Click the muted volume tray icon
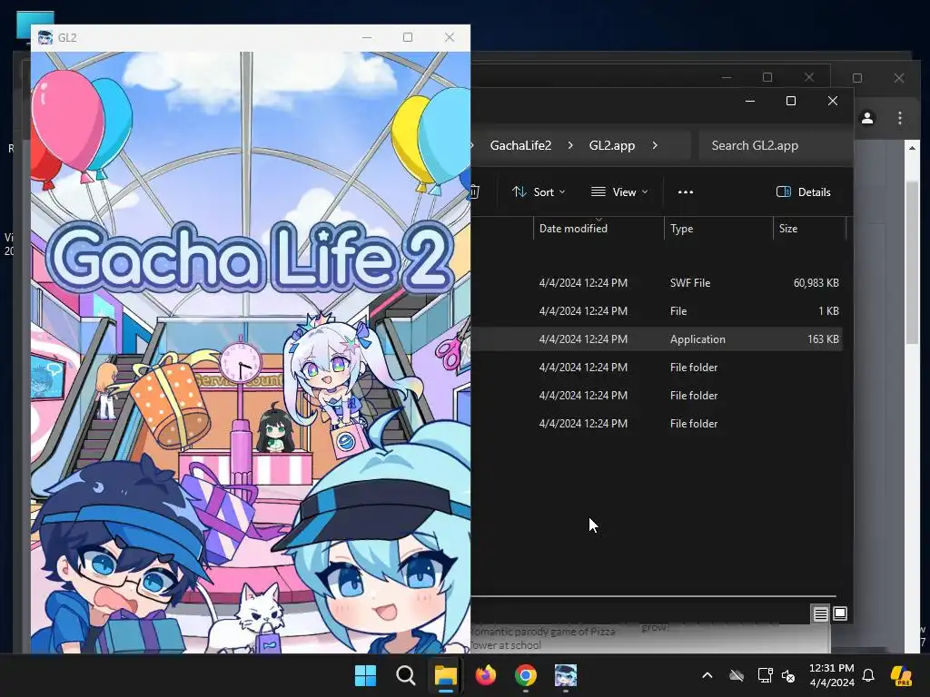This screenshot has height=697, width=930. (788, 675)
